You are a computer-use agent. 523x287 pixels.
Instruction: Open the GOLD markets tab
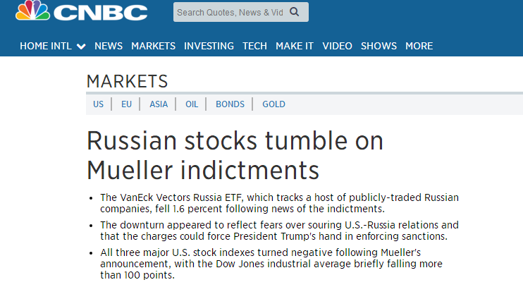(273, 104)
